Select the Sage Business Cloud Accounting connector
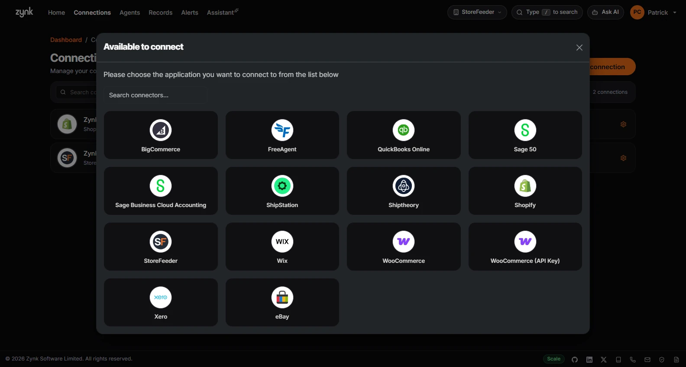The height and width of the screenshot is (367, 686). (161, 191)
